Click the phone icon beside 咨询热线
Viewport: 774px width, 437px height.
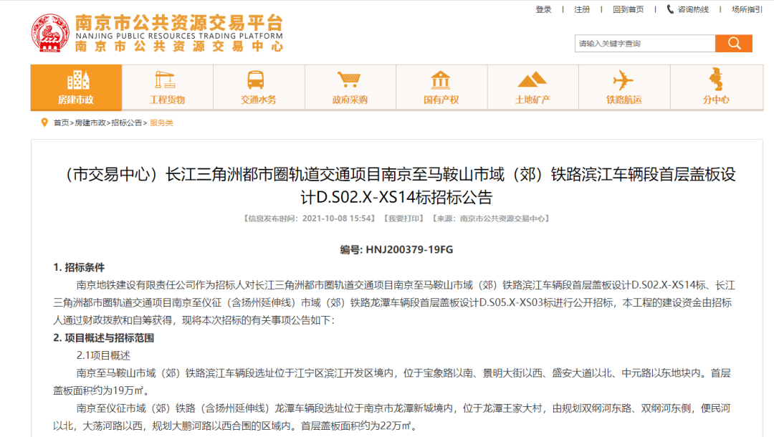click(x=669, y=10)
